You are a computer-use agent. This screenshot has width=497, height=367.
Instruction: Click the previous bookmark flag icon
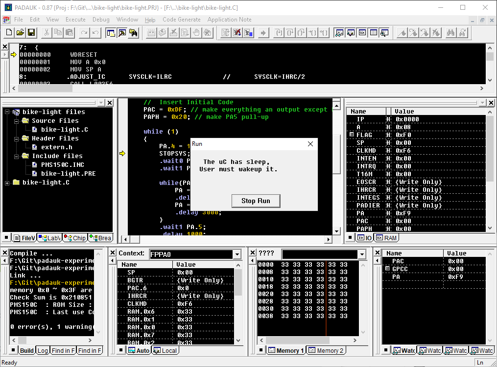(425, 33)
